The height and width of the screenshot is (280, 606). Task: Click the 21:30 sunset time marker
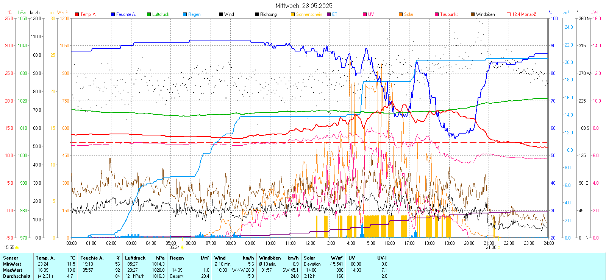[x=491, y=247]
